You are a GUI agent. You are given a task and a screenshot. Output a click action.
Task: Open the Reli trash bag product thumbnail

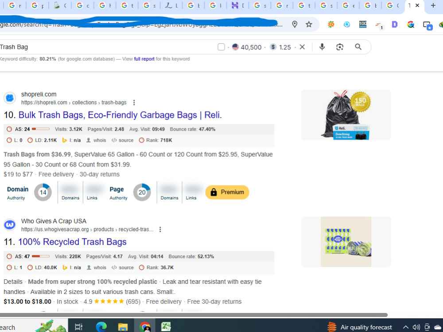coord(346,115)
